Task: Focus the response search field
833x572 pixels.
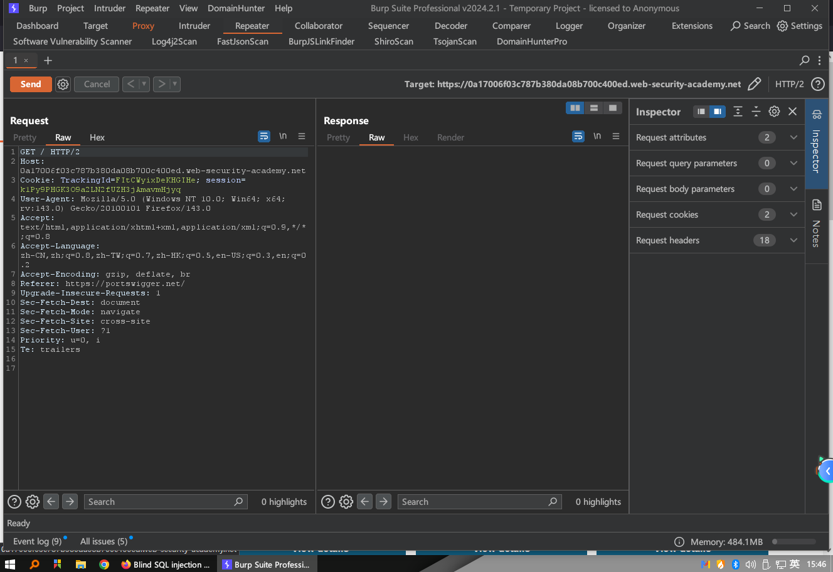Action: point(480,502)
